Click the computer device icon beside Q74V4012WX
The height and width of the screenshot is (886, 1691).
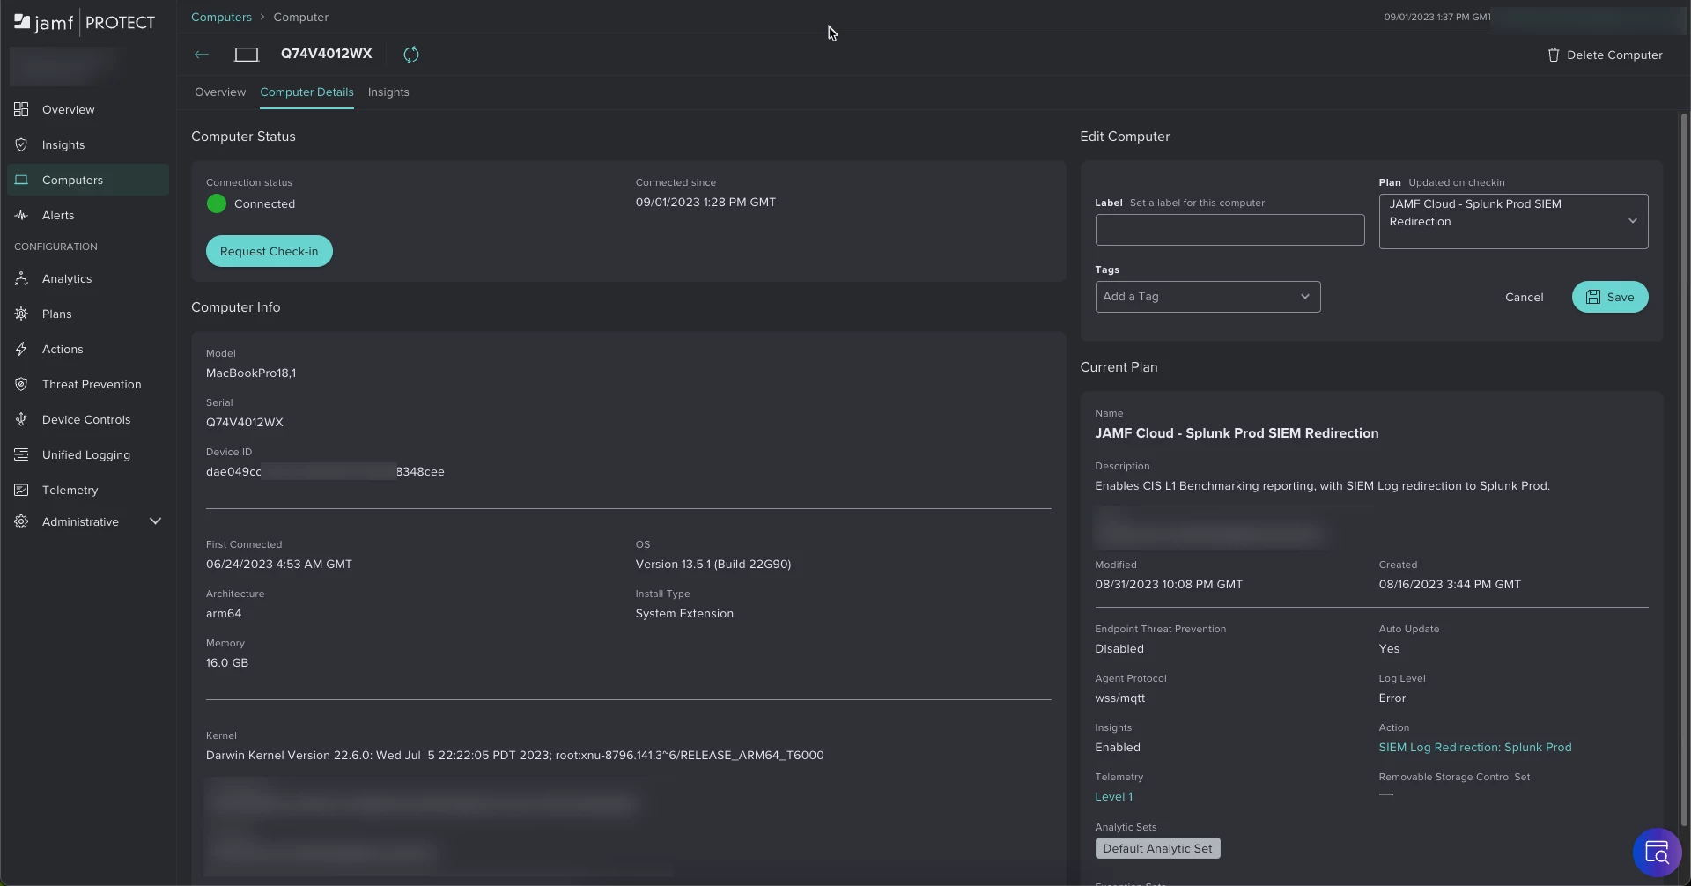click(x=247, y=54)
